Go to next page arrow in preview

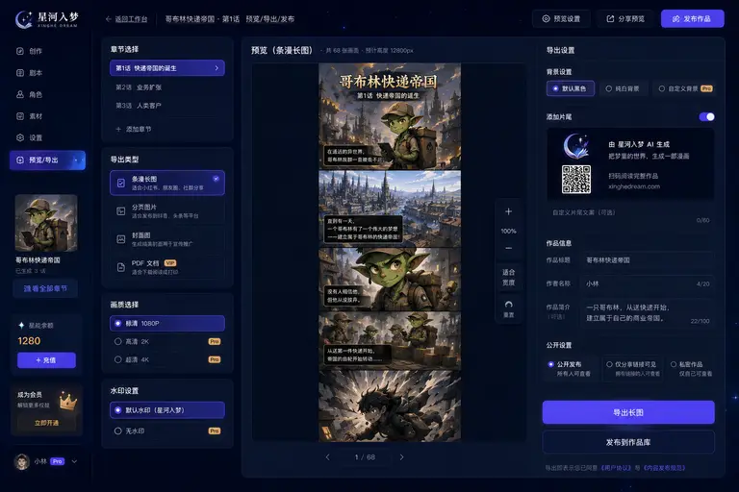point(401,457)
